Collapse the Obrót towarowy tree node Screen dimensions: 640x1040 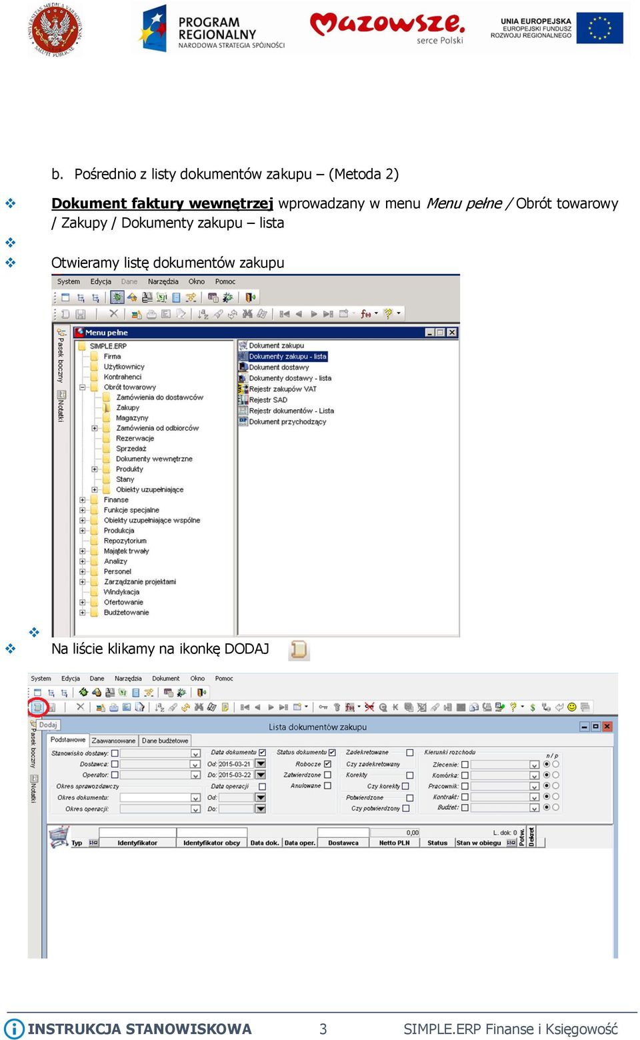click(83, 387)
